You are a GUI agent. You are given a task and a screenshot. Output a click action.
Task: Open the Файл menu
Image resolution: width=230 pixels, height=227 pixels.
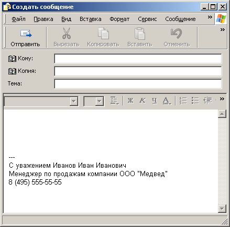18,19
